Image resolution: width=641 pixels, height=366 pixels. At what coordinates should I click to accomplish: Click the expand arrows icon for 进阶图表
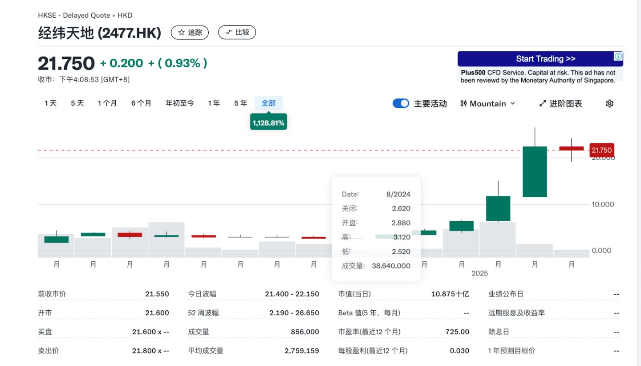pyautogui.click(x=542, y=103)
